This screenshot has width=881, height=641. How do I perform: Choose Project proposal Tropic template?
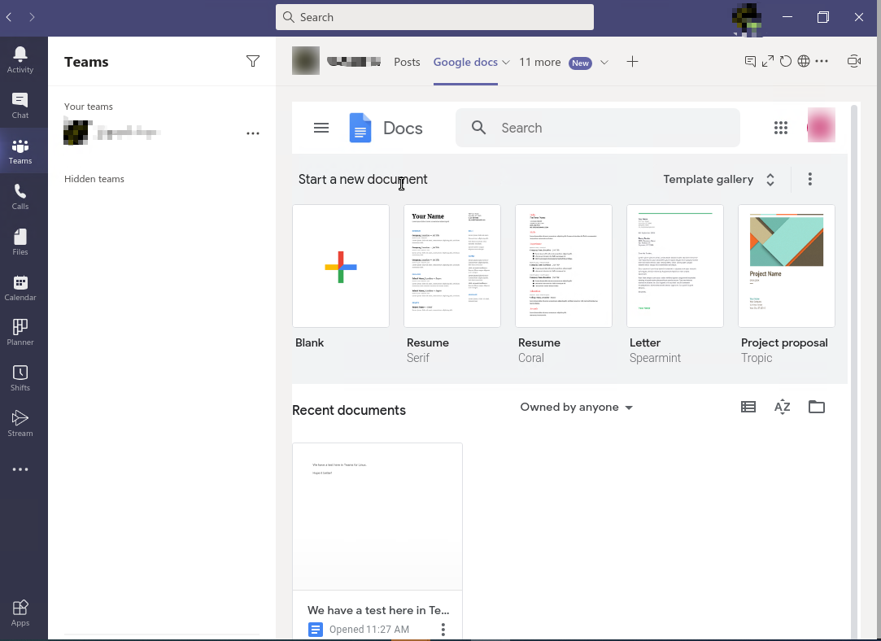pyautogui.click(x=786, y=266)
